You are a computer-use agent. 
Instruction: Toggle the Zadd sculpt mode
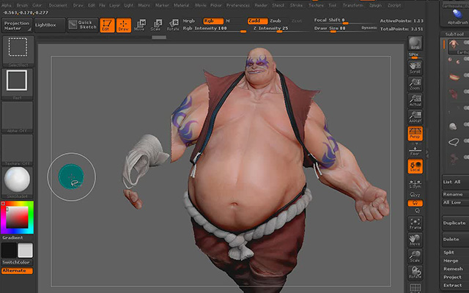pyautogui.click(x=257, y=21)
